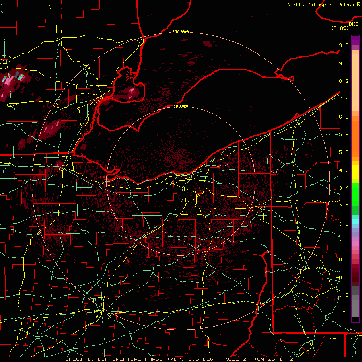Viewport: 362px width, 362px height.
Task: Click the 100 NMI range ring label
Action: pyautogui.click(x=181, y=32)
